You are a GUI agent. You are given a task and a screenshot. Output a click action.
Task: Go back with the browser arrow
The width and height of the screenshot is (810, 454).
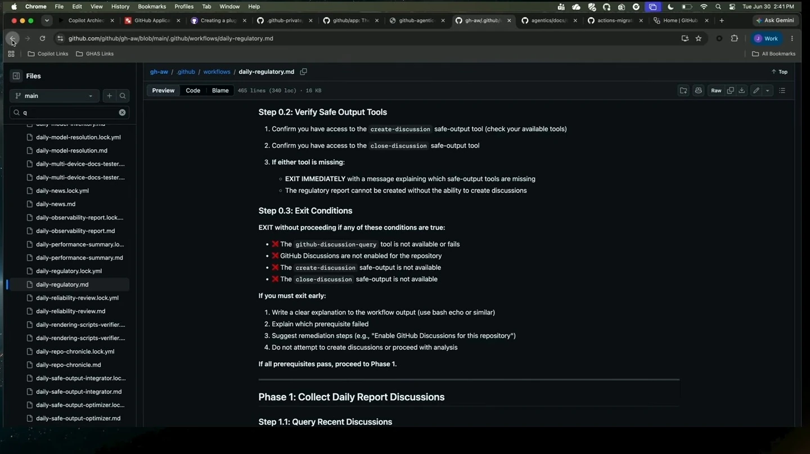(12, 38)
